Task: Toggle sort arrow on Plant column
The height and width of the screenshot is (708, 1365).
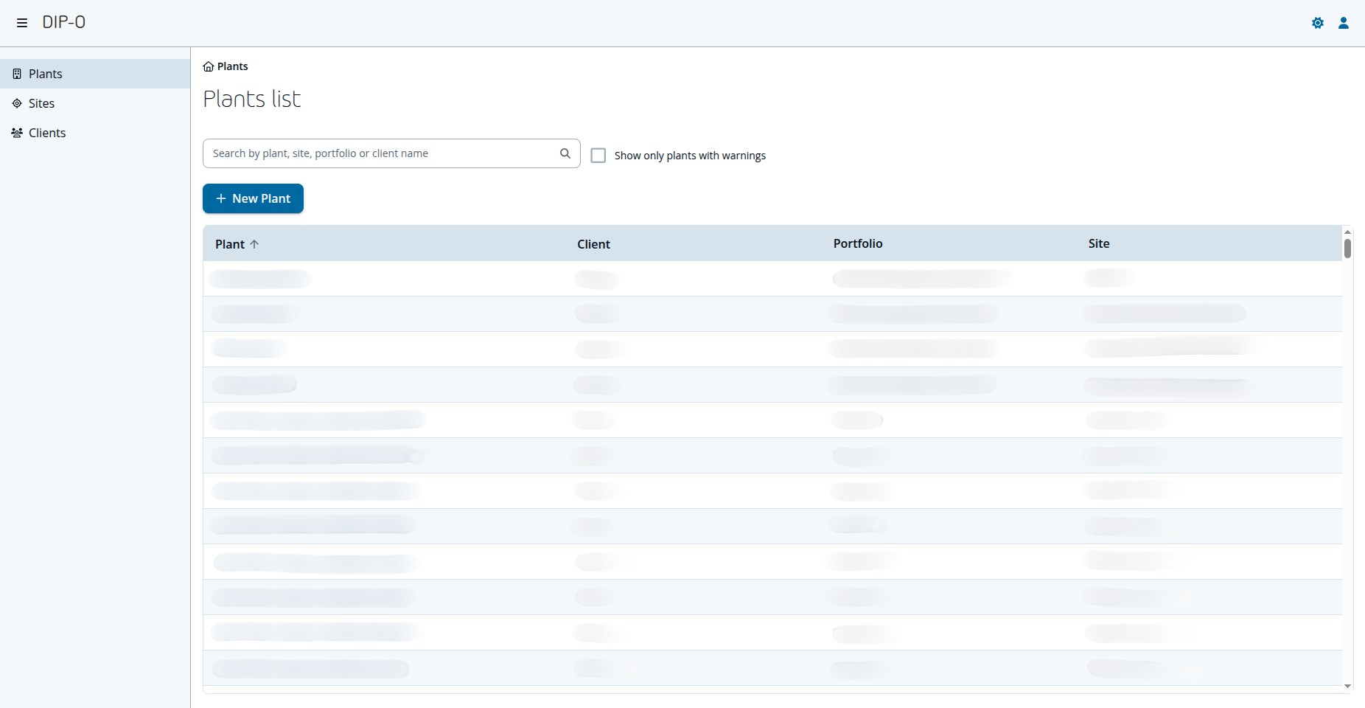Action: 254,244
